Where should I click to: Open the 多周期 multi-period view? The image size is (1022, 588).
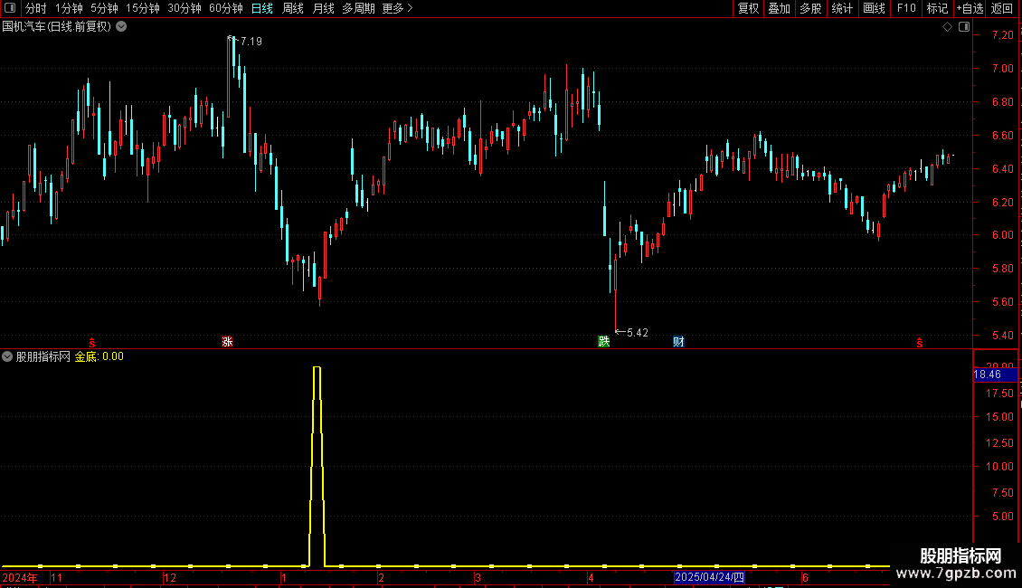[x=358, y=8]
